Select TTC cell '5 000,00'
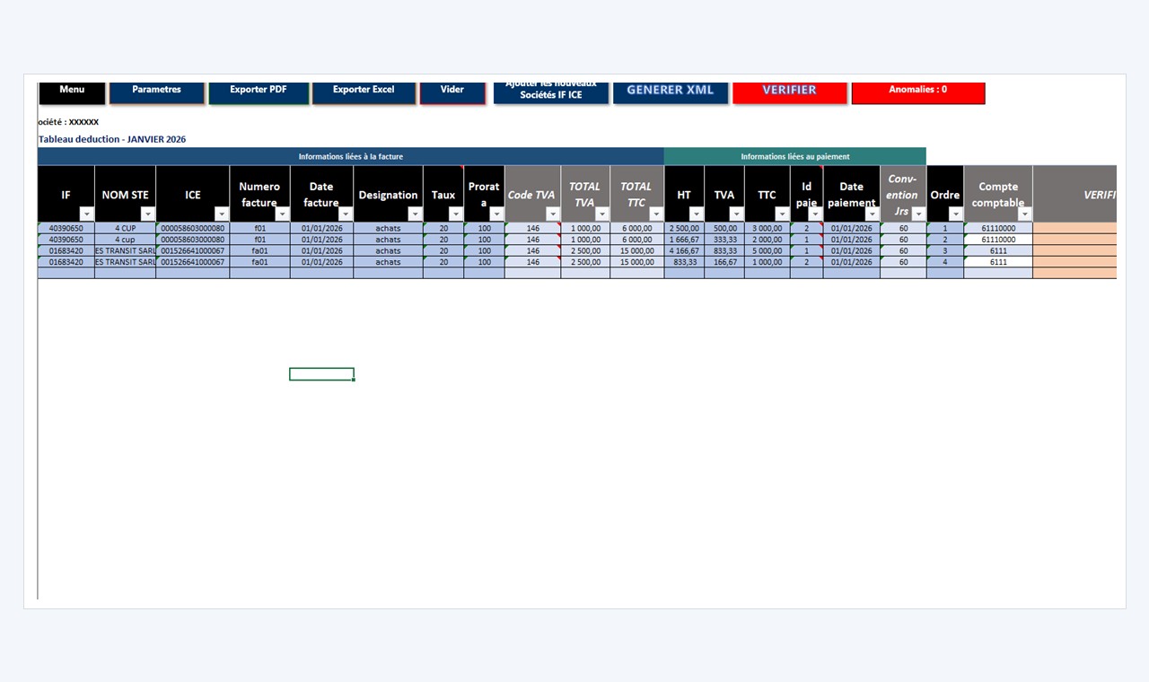The width and height of the screenshot is (1149, 682). [767, 251]
